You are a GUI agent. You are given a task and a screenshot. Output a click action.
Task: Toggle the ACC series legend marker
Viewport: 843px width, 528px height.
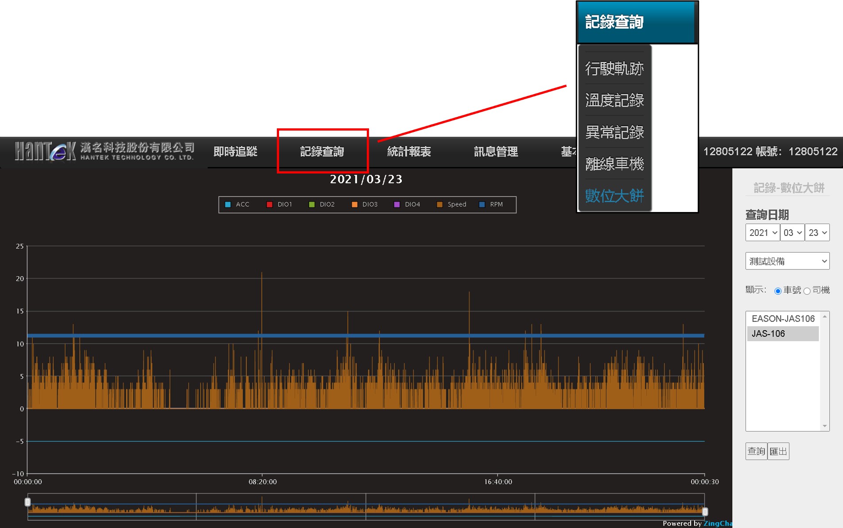coord(228,204)
